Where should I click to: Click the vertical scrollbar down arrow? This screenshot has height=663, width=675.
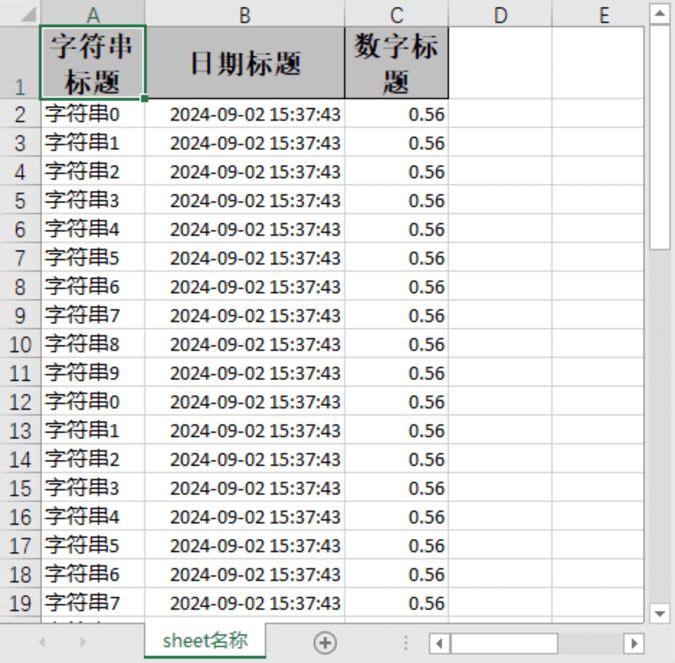point(660,613)
